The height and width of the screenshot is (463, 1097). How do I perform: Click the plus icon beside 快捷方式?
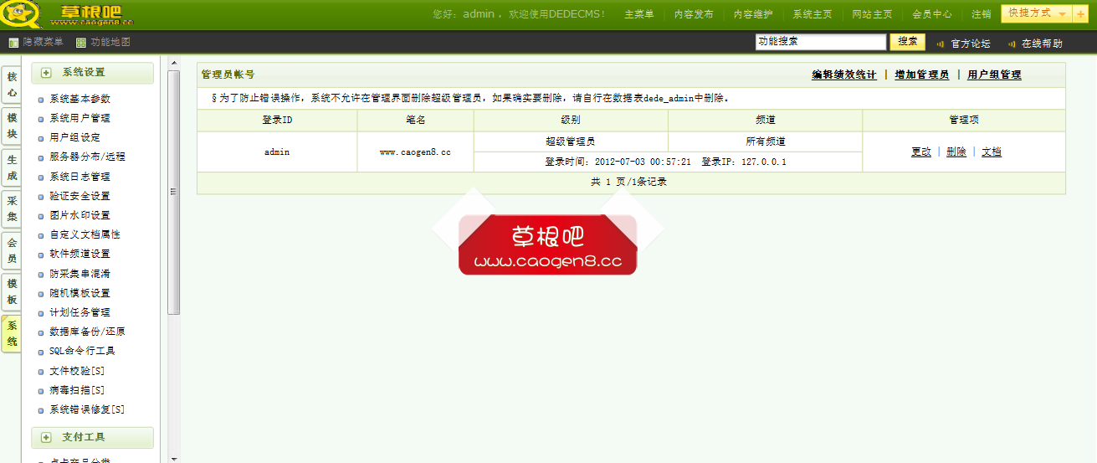[x=1080, y=13]
